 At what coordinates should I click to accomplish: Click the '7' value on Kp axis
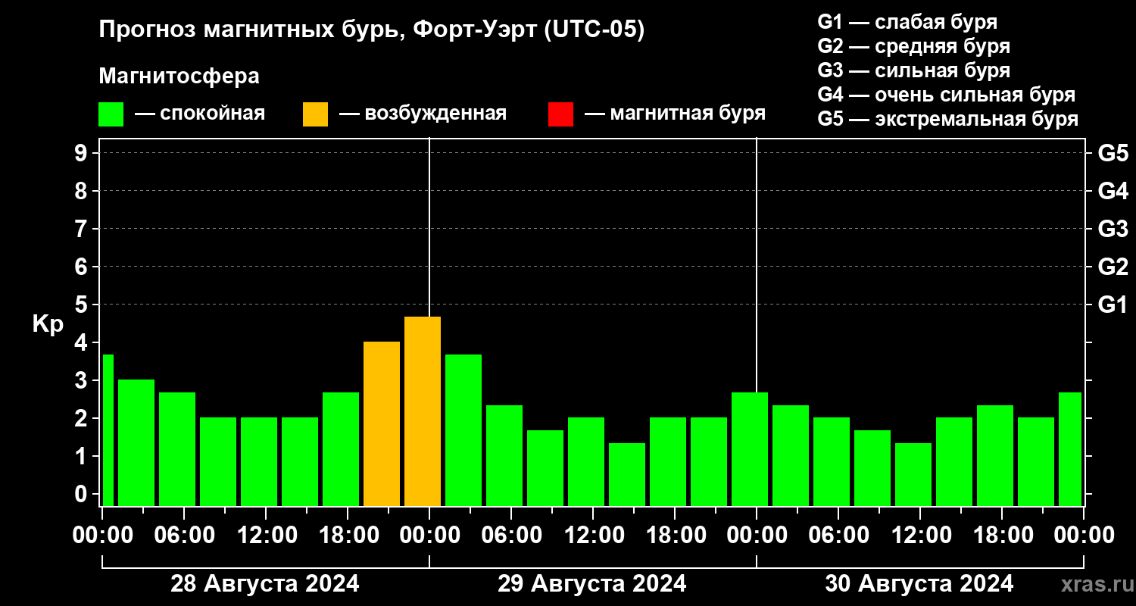pos(83,229)
